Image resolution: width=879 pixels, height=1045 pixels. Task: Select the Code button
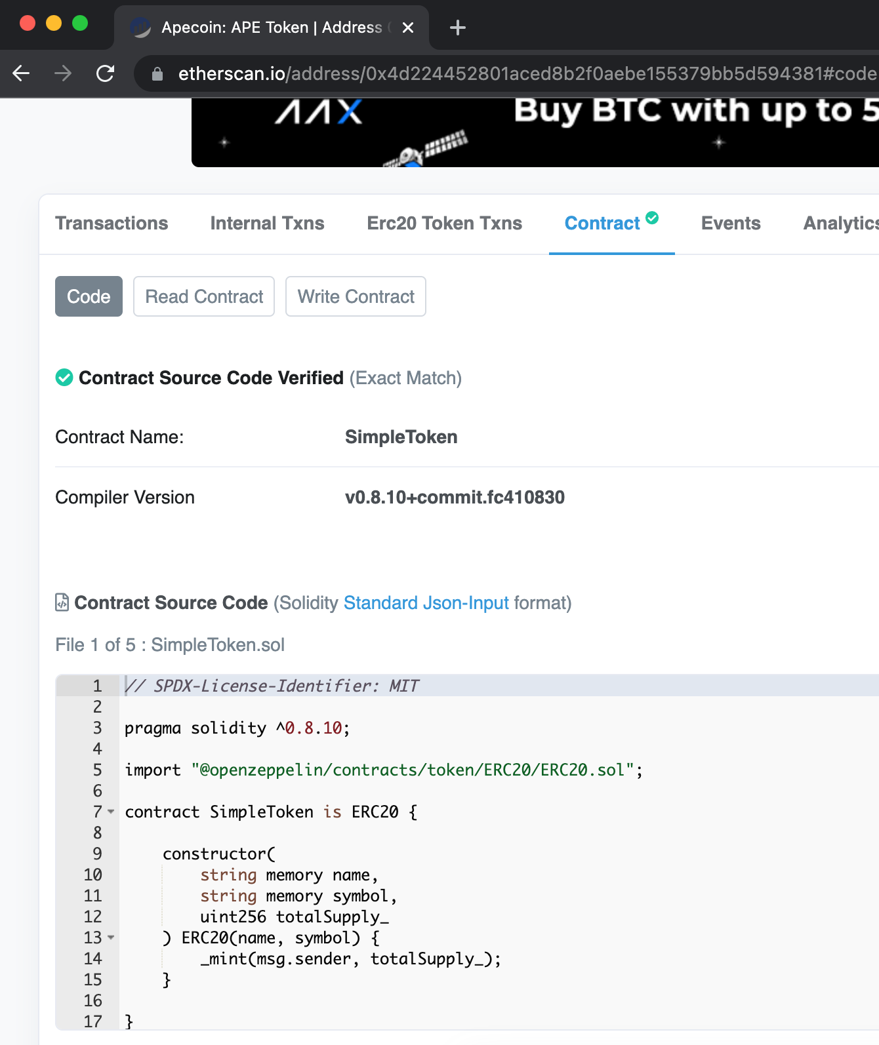coord(89,296)
